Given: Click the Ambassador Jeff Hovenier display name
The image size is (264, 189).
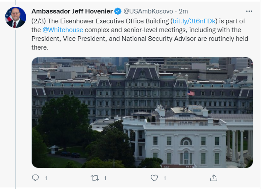Looking at the screenshot, I should click(x=72, y=11).
